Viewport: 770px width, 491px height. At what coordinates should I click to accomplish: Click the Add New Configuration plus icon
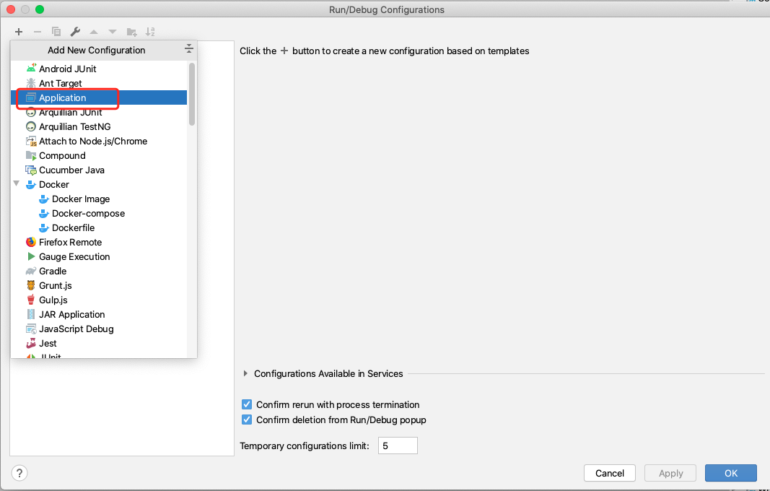[19, 32]
